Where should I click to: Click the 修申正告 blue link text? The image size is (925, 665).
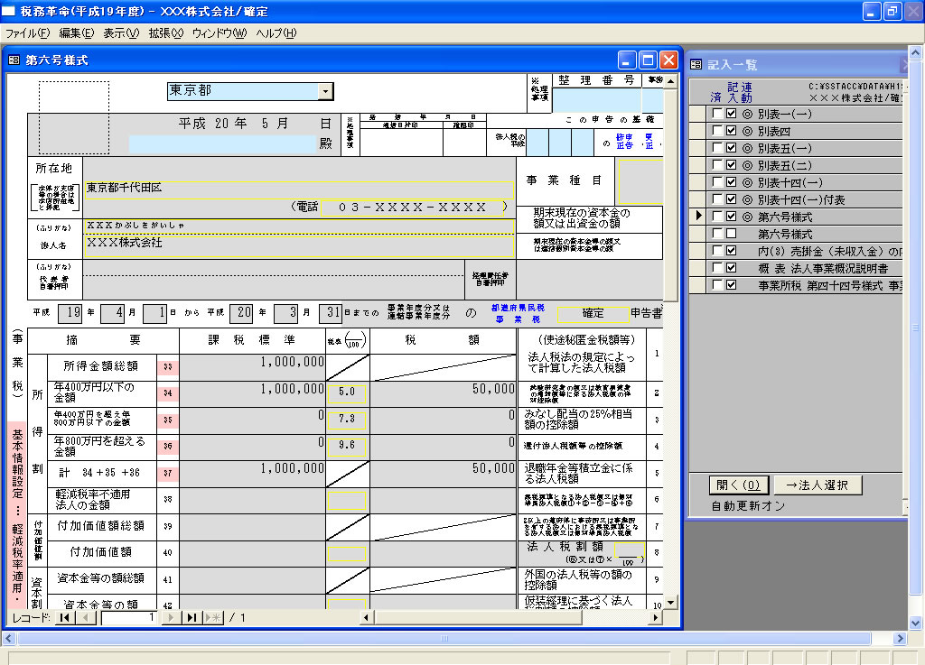pyautogui.click(x=624, y=142)
